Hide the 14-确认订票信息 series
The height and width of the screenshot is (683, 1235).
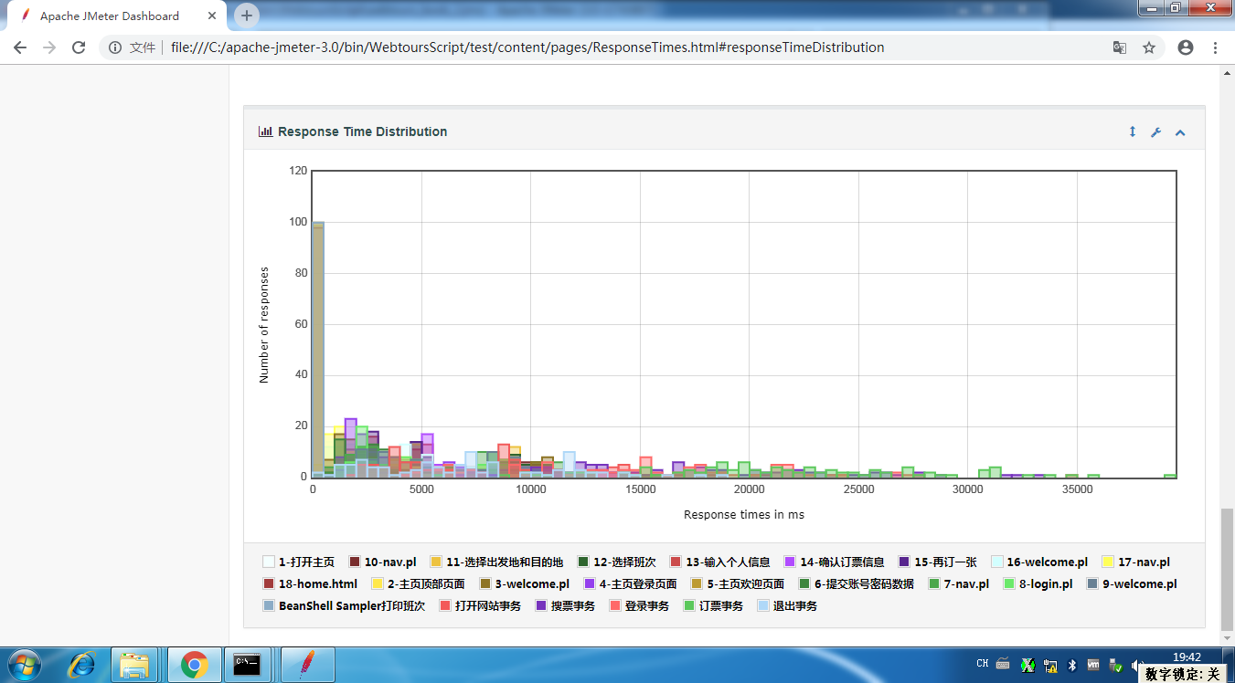[x=834, y=562]
